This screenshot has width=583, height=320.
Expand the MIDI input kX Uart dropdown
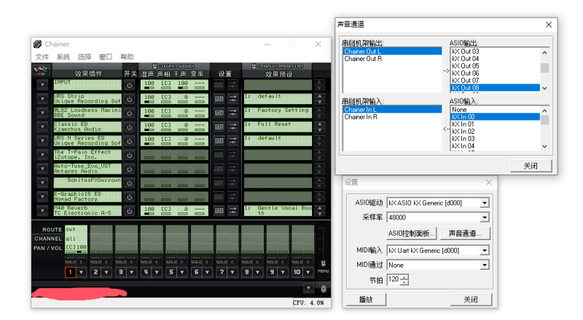[x=485, y=251]
